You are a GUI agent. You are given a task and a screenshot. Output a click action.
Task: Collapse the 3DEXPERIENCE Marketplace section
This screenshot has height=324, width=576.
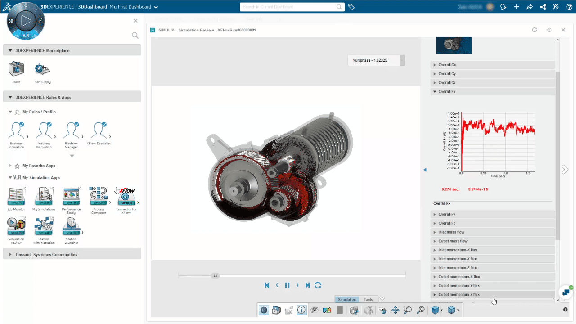pos(10,51)
